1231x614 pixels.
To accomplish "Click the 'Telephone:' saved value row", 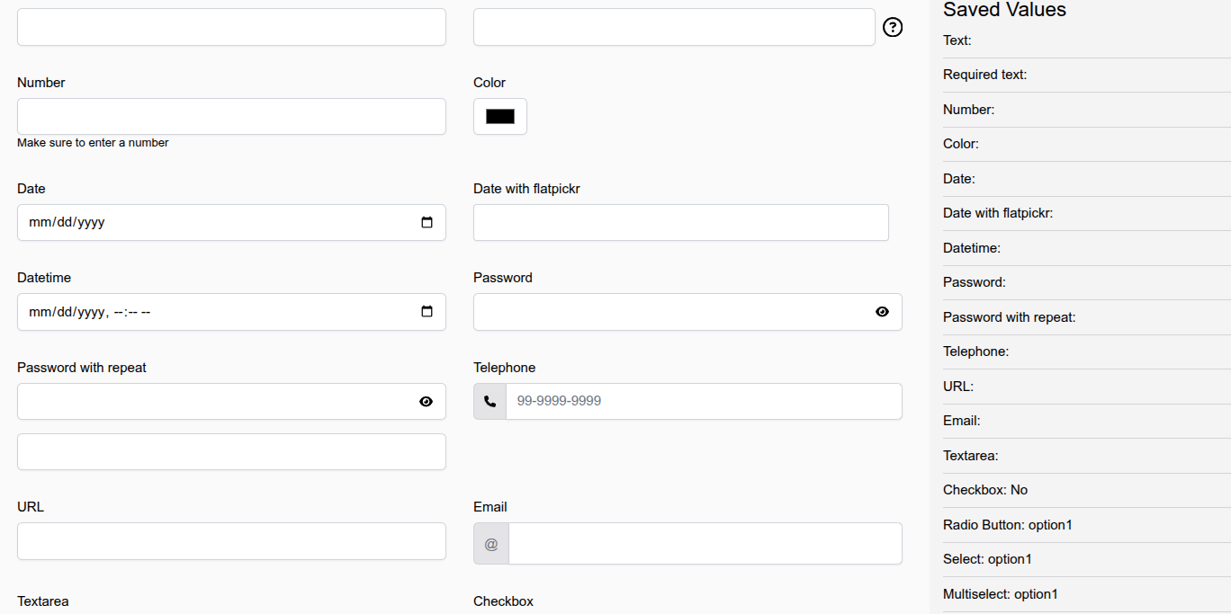I will tap(1087, 351).
